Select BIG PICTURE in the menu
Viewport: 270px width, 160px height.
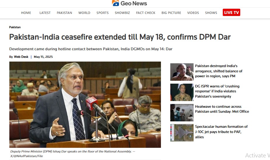point(171,13)
